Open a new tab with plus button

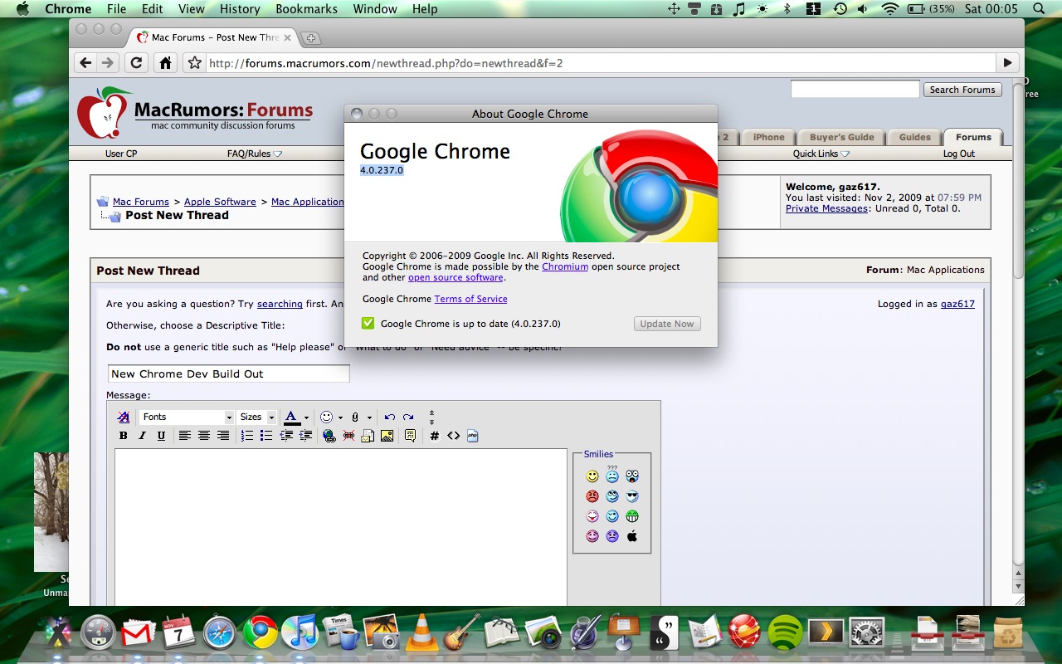click(311, 38)
